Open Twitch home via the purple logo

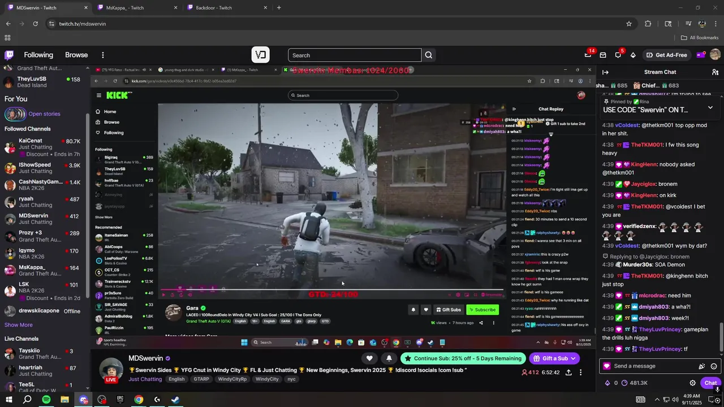click(9, 55)
